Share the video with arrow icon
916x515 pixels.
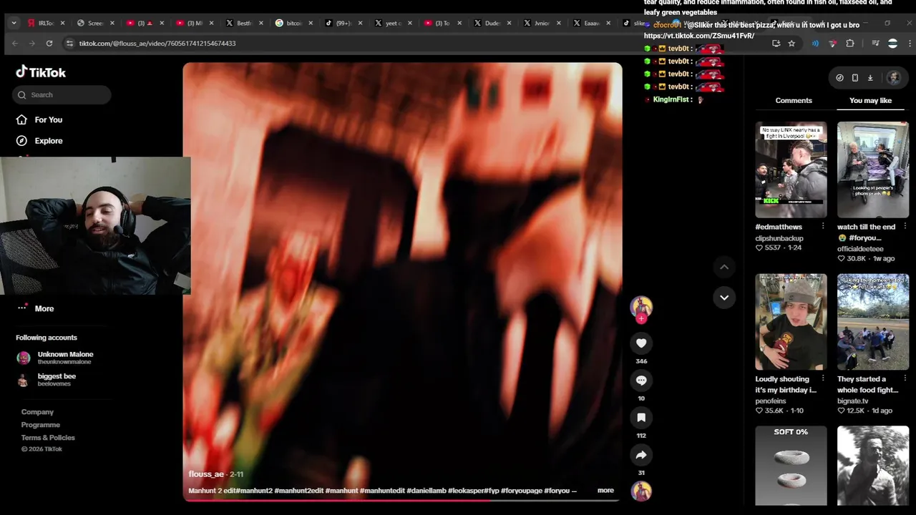(x=641, y=455)
